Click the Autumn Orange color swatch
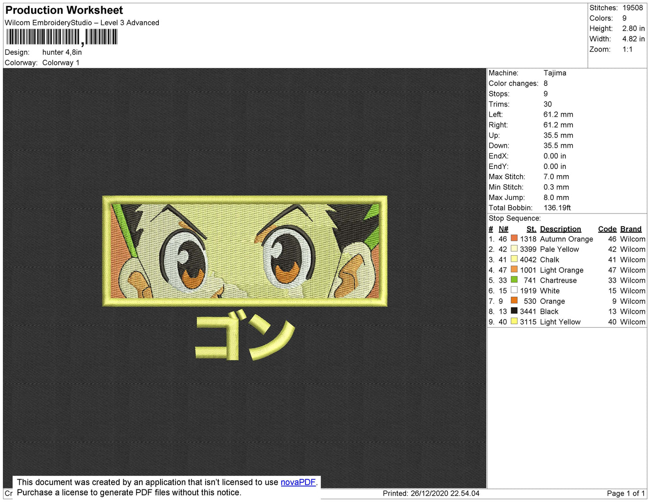This screenshot has height=502, width=650. [x=514, y=238]
